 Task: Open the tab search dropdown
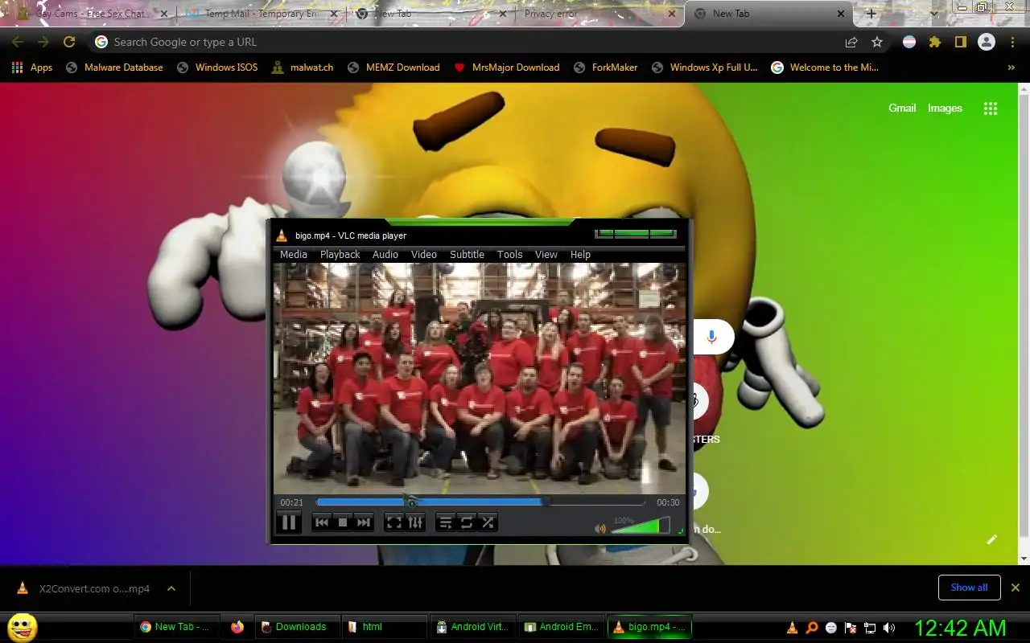[934, 14]
